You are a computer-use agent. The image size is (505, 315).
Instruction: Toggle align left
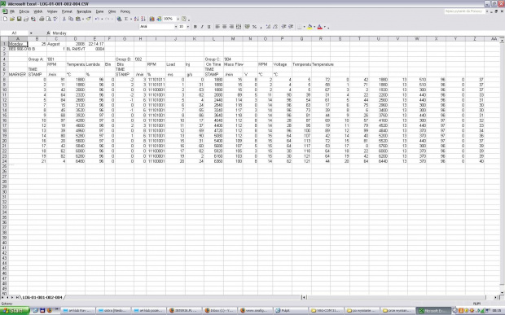pos(217,27)
